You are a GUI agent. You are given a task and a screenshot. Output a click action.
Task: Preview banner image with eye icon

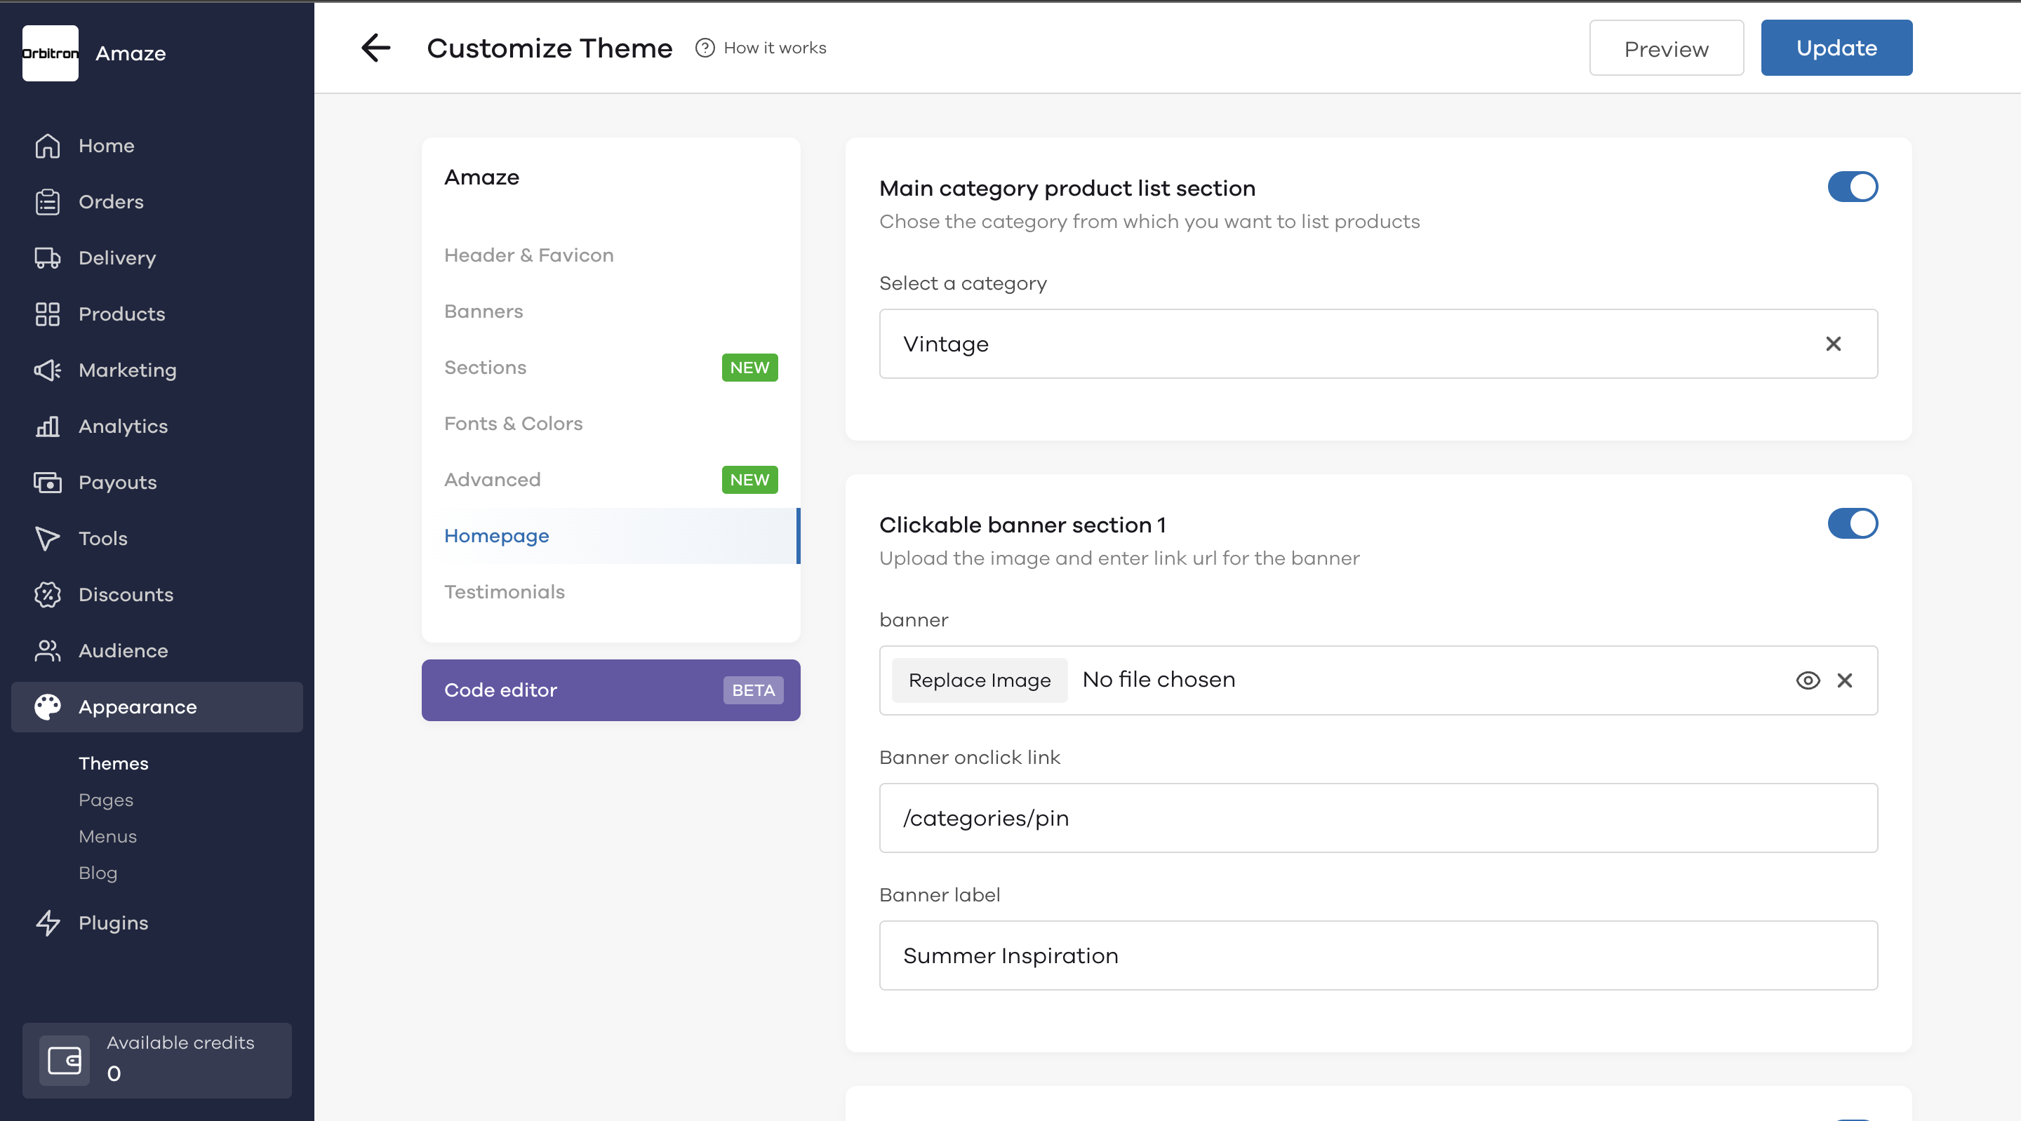1808,680
